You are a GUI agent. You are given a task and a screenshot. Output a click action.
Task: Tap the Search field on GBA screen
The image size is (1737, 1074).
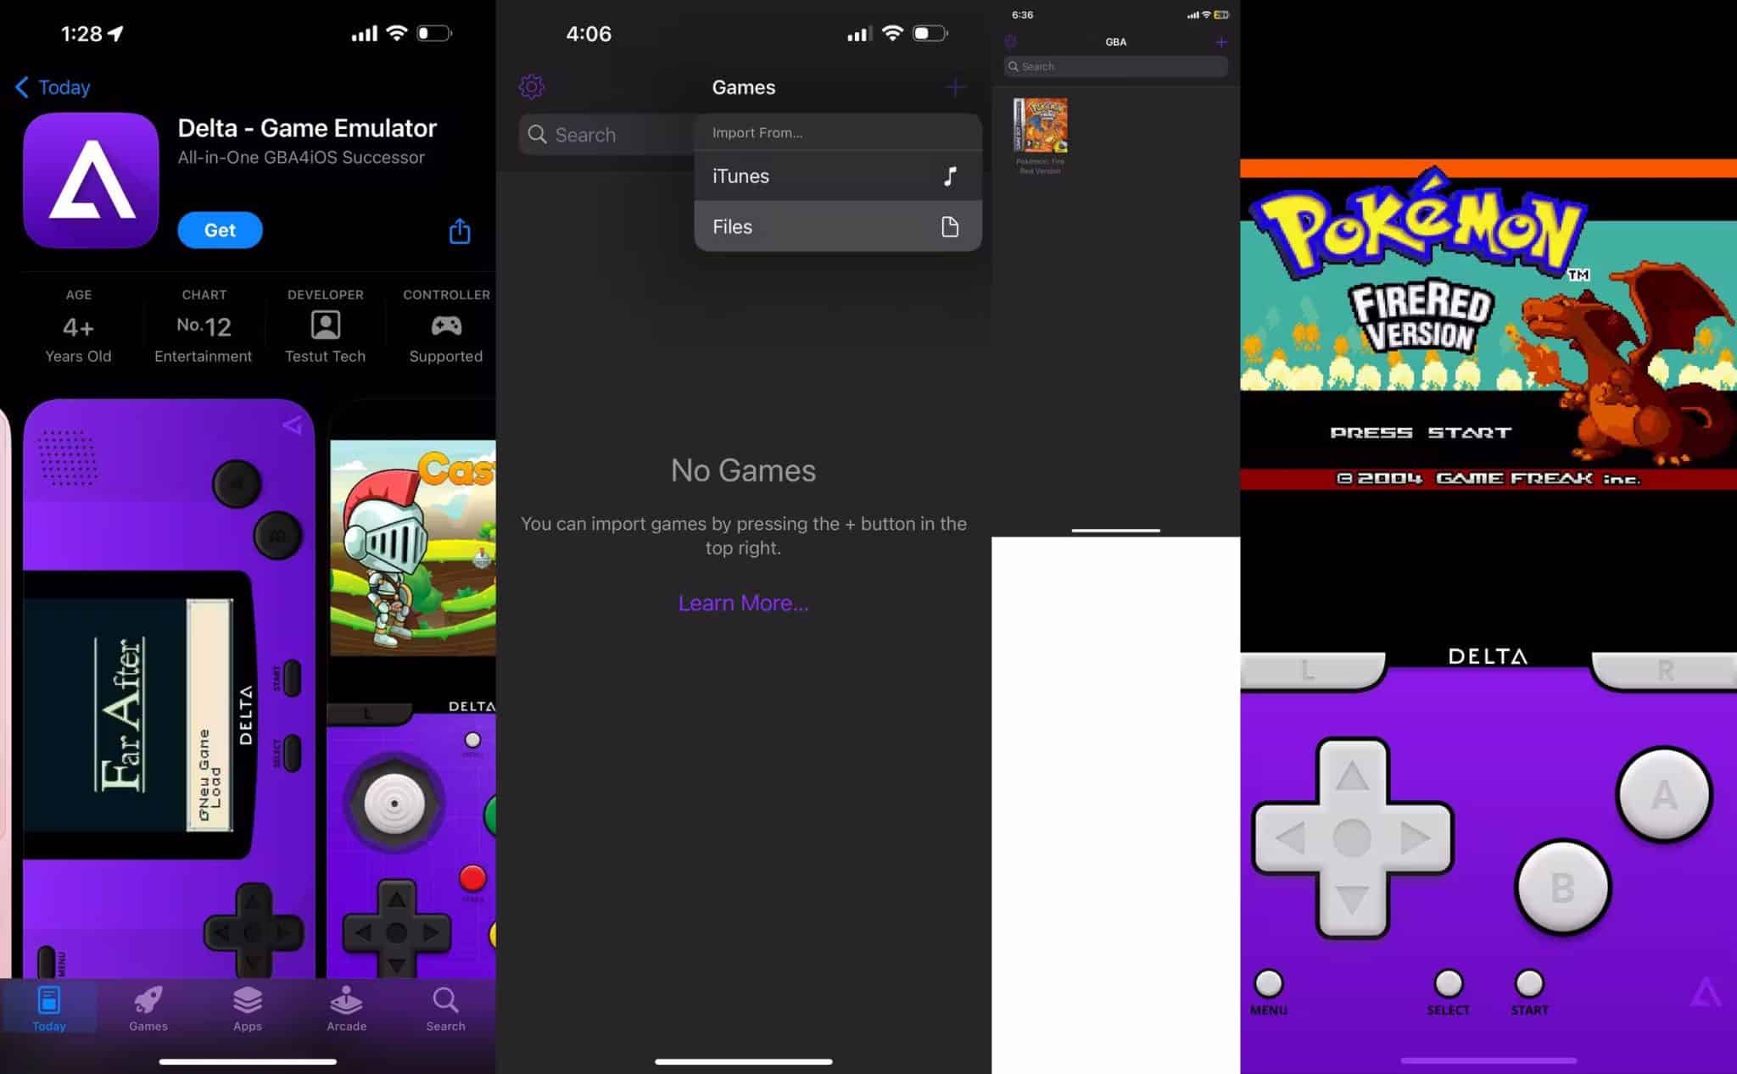1115,66
